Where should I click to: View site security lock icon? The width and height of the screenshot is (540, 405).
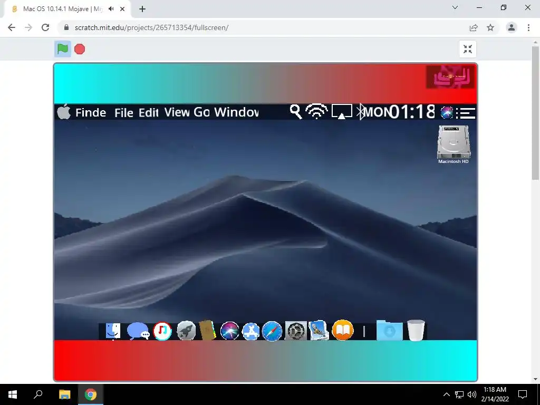66,27
